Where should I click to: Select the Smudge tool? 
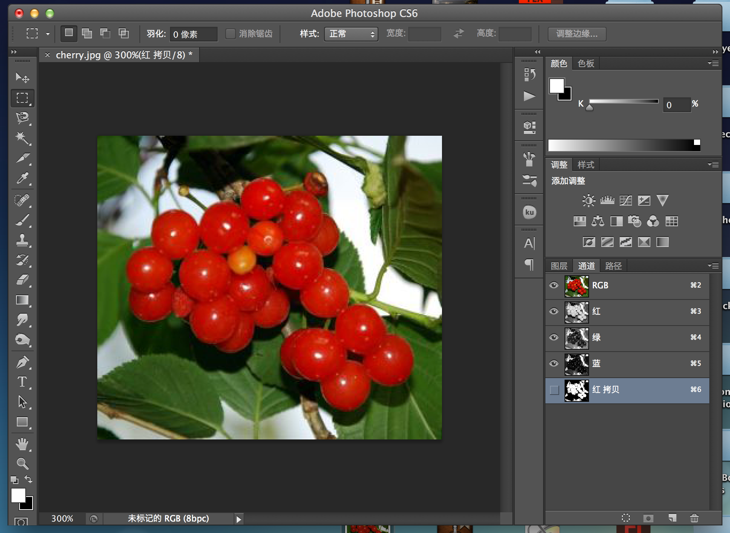pos(22,320)
